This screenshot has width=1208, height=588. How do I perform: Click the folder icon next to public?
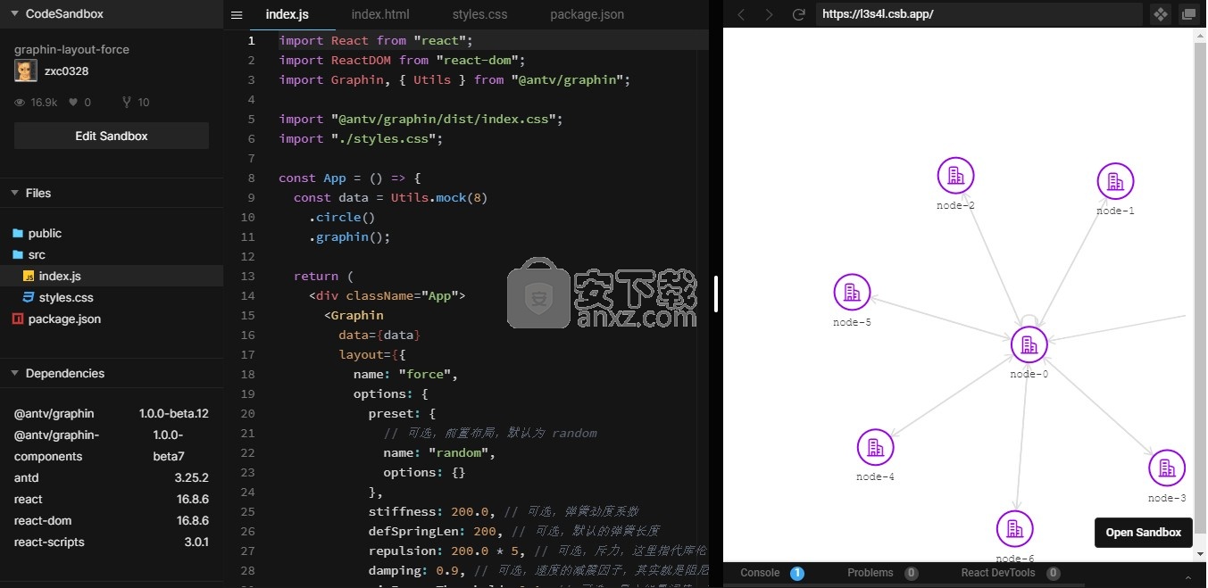pyautogui.click(x=17, y=233)
